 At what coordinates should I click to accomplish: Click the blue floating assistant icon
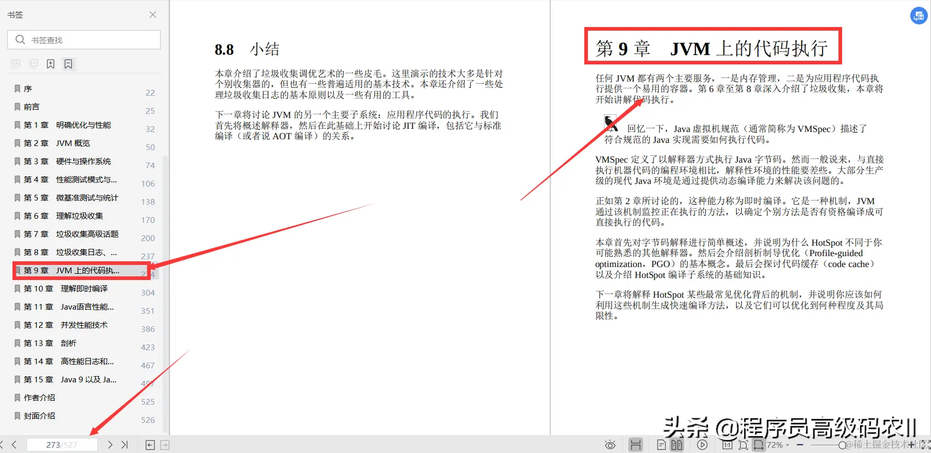pyautogui.click(x=919, y=16)
